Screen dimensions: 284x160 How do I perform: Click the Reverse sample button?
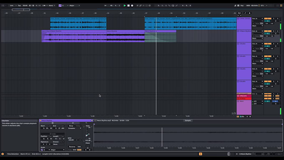pos(72,147)
